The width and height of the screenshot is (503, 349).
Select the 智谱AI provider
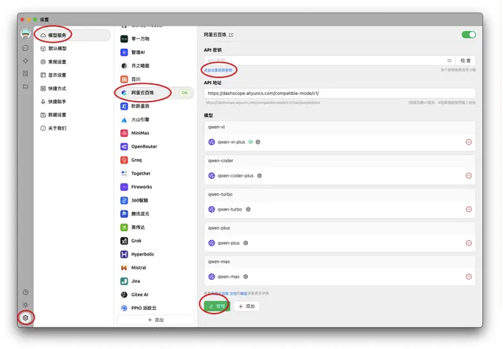(156, 52)
